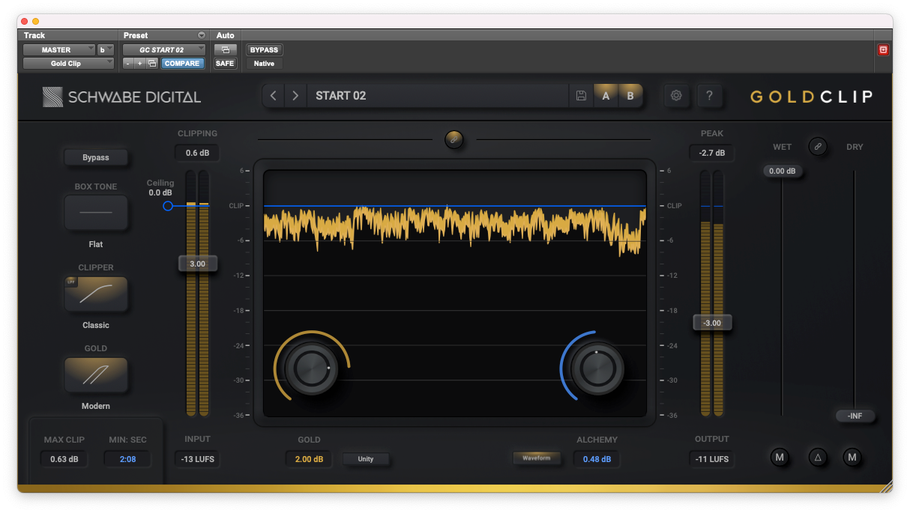Image resolution: width=910 pixels, height=513 pixels.
Task: Open the help question mark button
Action: tap(710, 96)
